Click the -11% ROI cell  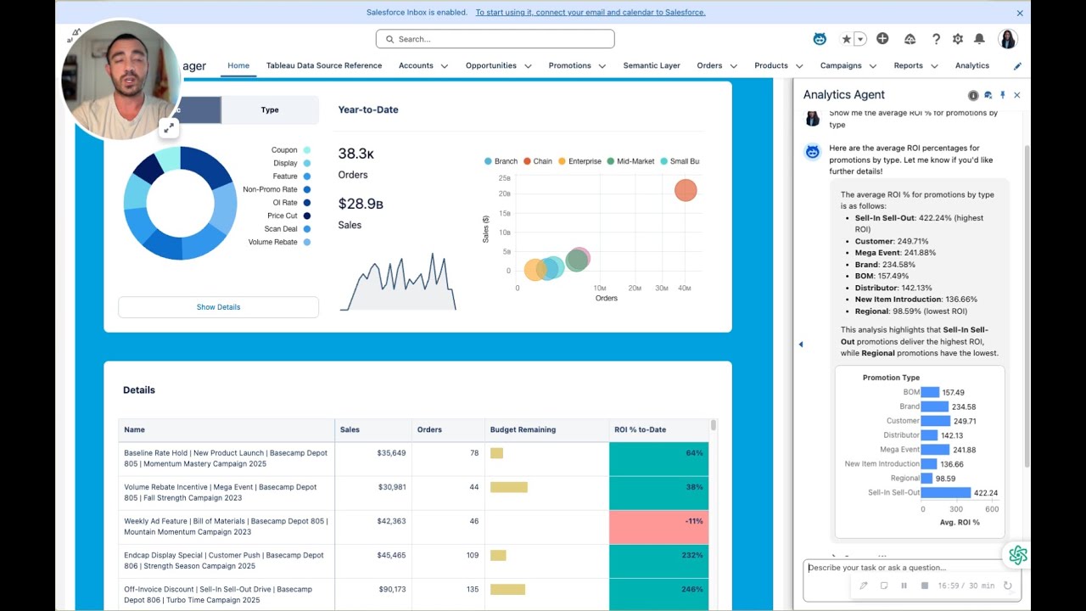(x=659, y=527)
